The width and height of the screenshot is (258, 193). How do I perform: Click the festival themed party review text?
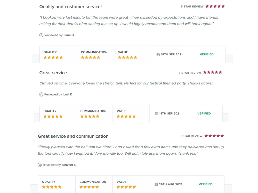pyautogui.click(x=126, y=83)
